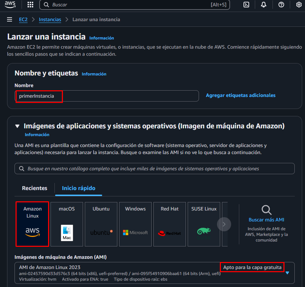Image resolution: width=305 pixels, height=287 pixels.
Task: Open Información link under Imágenes de aplicaciones
Action: (x=37, y=135)
